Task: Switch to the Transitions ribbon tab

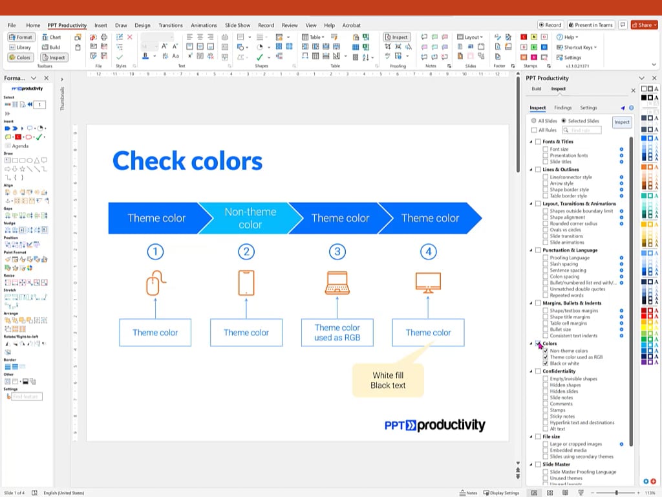Action: click(x=171, y=25)
